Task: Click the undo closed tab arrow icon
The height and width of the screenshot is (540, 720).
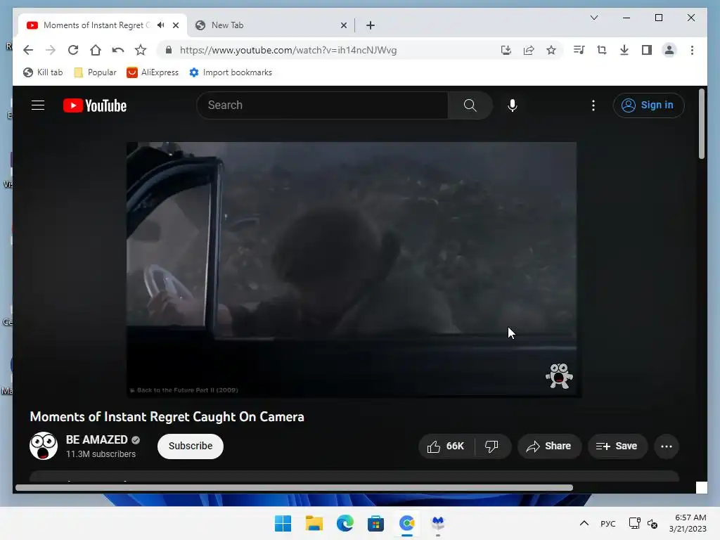Action: point(118,50)
